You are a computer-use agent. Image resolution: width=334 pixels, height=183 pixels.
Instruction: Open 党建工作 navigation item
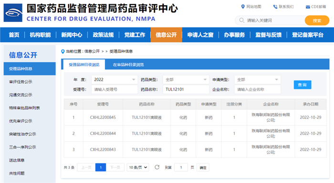click(x=135, y=35)
